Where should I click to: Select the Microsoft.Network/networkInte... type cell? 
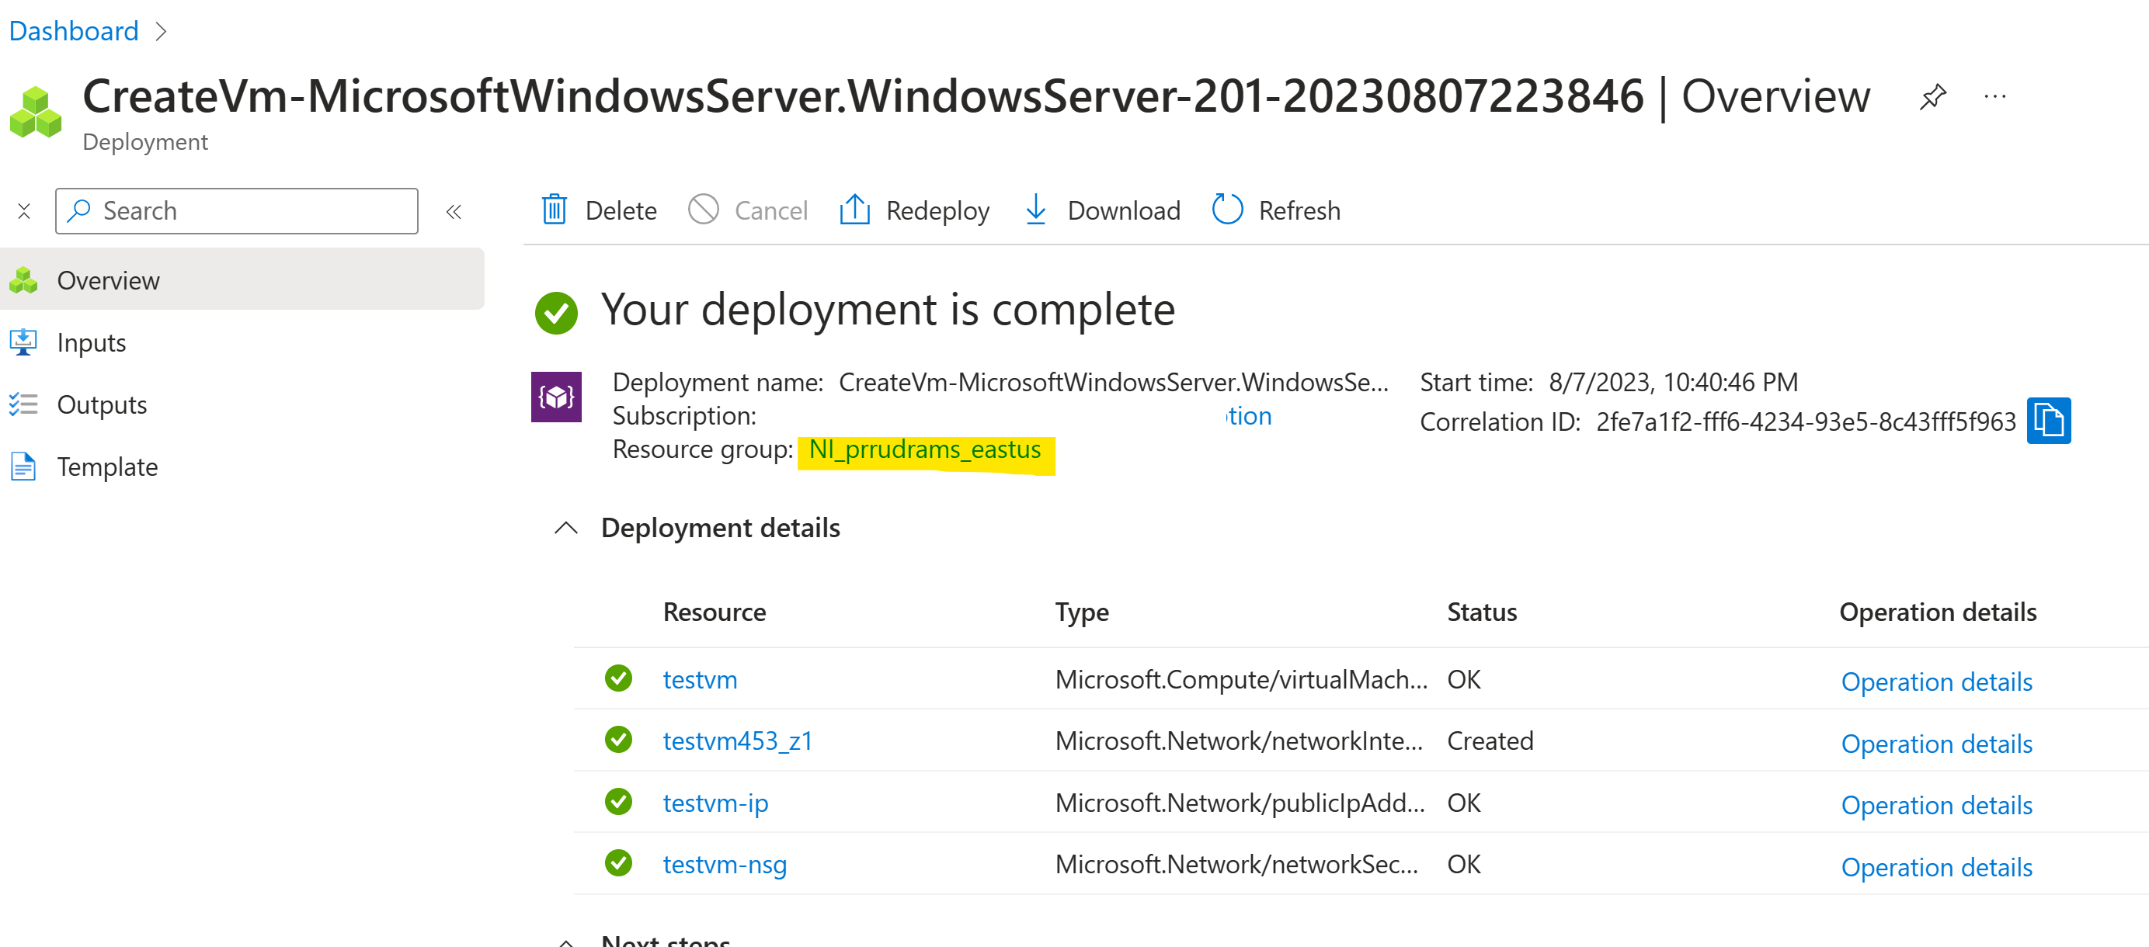1238,741
